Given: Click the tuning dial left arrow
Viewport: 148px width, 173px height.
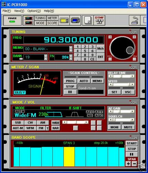Looking at the screenshot, I should coord(110,37).
